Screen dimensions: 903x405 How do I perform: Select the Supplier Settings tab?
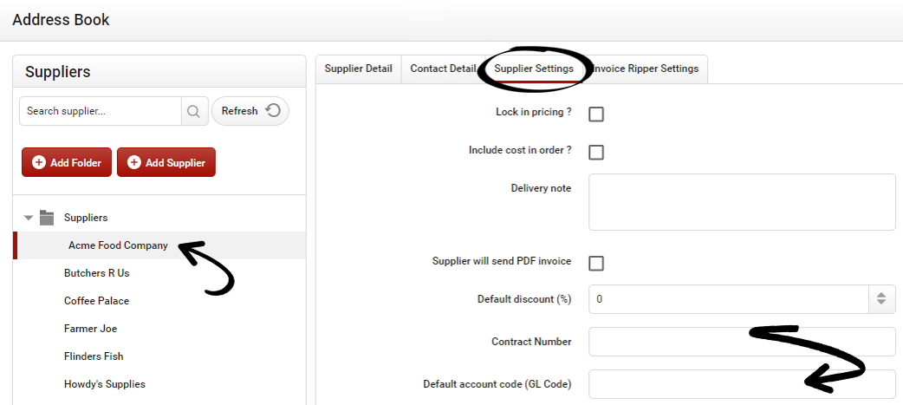534,69
